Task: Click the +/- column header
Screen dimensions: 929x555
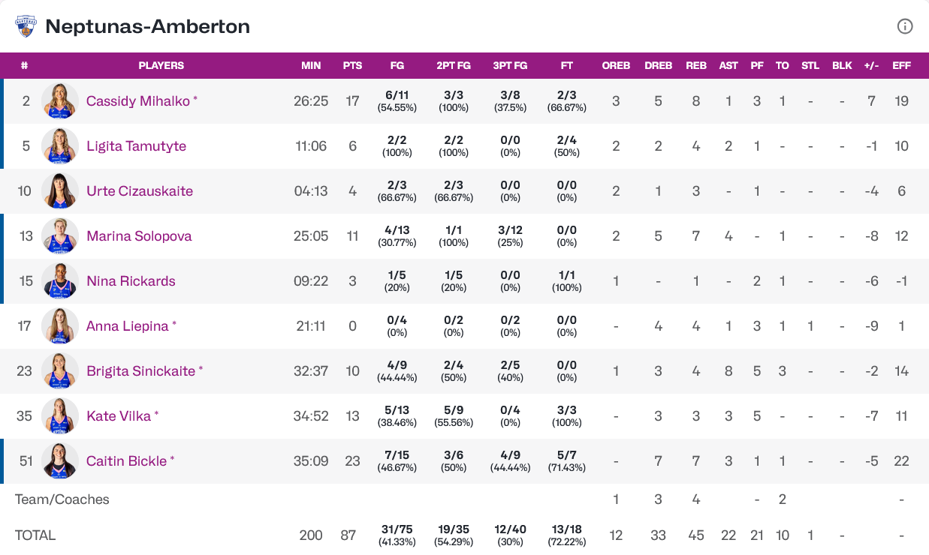Action: tap(871, 65)
